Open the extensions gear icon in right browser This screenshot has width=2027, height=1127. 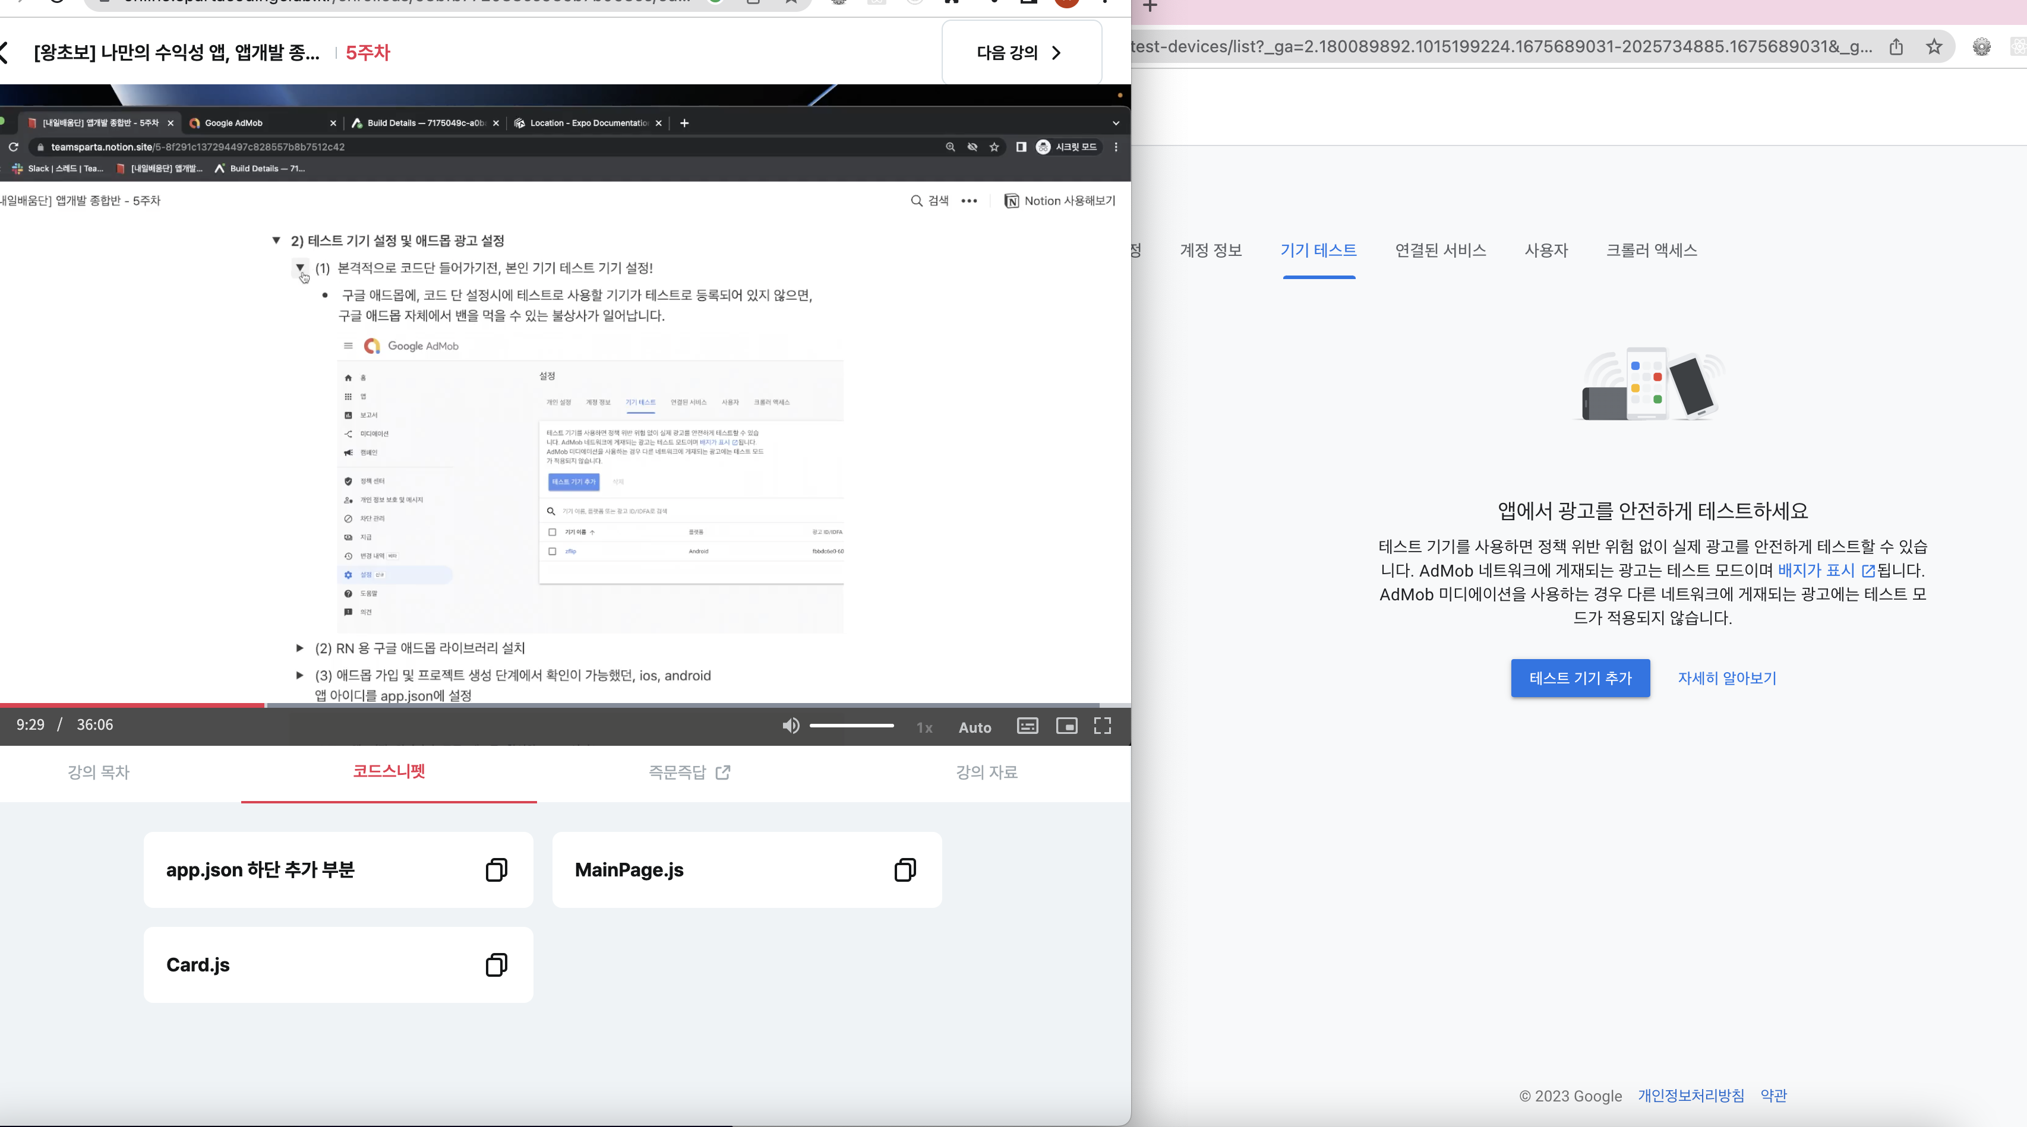coord(1981,47)
